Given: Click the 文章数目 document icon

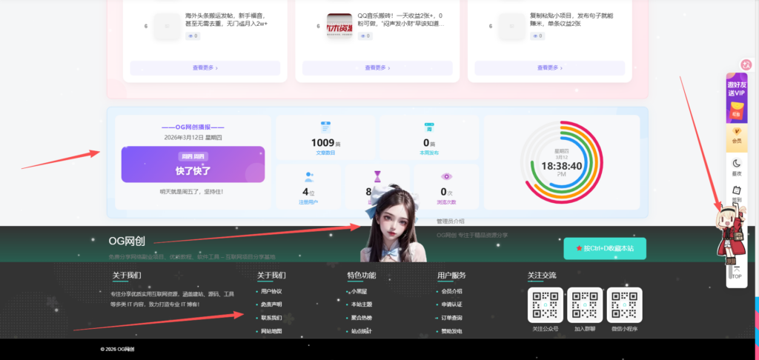Looking at the screenshot, I should click(324, 127).
